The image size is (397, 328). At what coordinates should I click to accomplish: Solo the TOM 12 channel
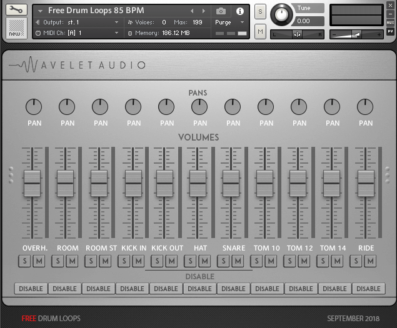pyautogui.click(x=290, y=261)
